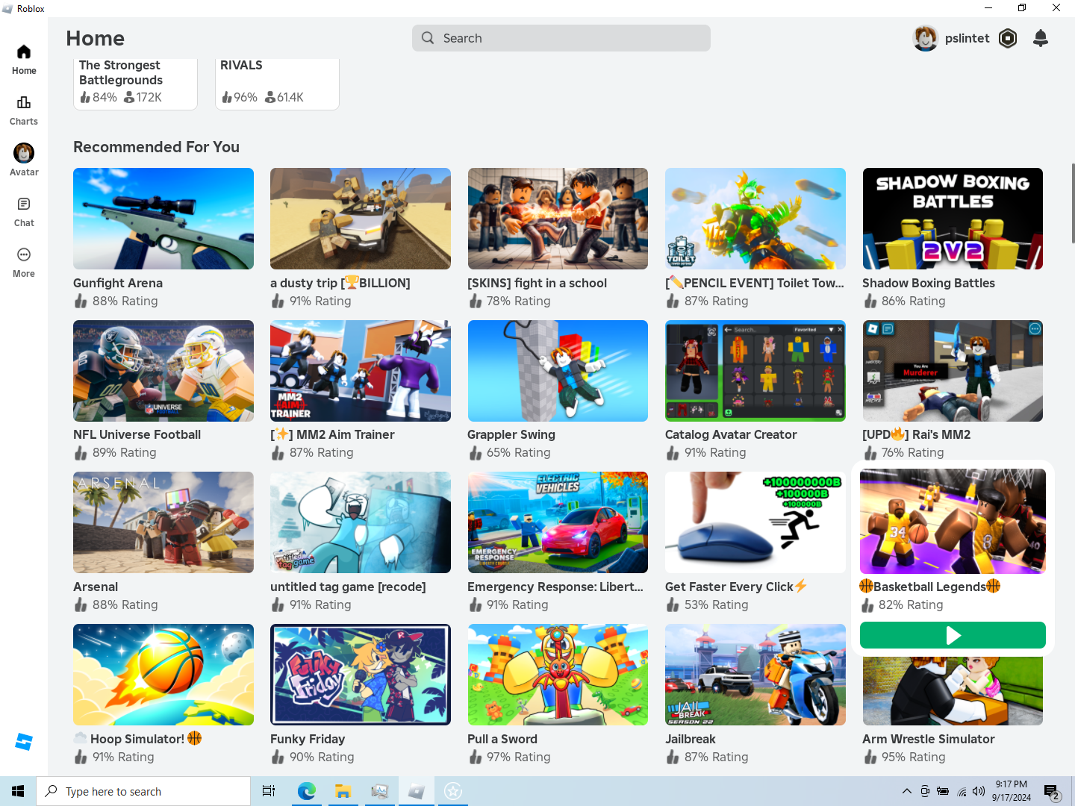Open the Arsenal game thumbnail
This screenshot has height=806, width=1075.
click(163, 522)
